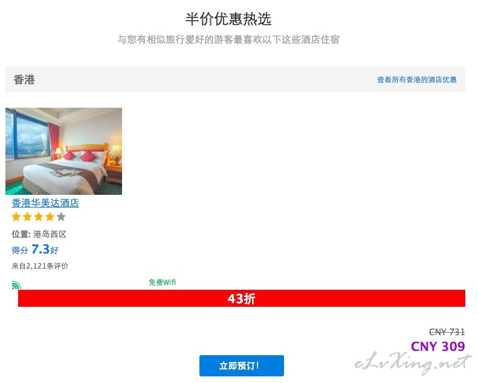Click the 半价优惠热选 page title

tap(228, 19)
